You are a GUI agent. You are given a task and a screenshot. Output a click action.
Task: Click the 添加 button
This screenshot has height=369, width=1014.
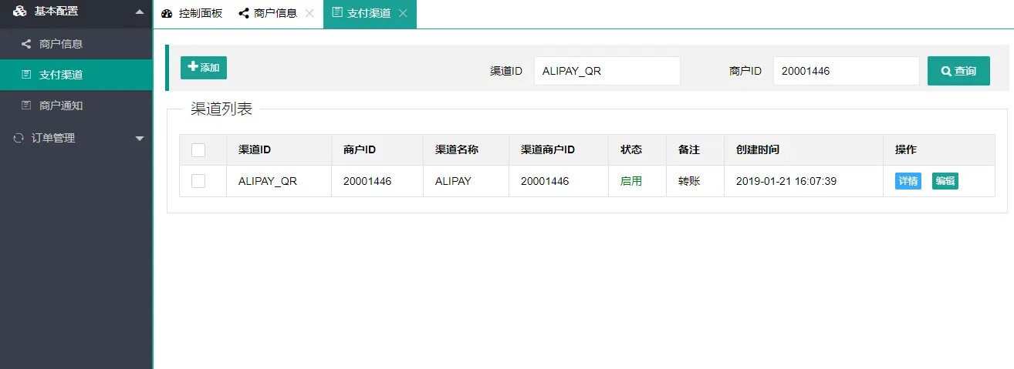[x=204, y=68]
